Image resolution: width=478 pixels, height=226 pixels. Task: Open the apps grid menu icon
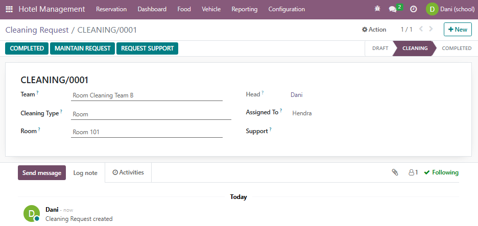(9, 9)
